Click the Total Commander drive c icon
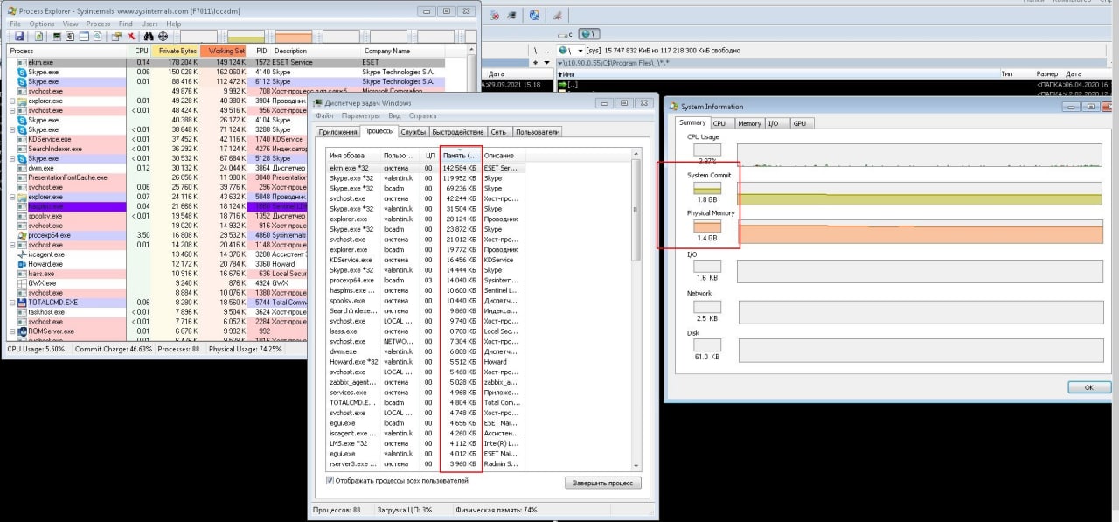This screenshot has width=1119, height=522. click(565, 35)
